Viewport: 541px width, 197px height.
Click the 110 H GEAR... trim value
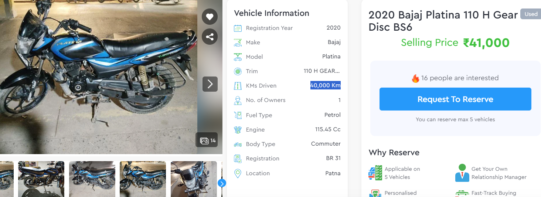pyautogui.click(x=322, y=71)
